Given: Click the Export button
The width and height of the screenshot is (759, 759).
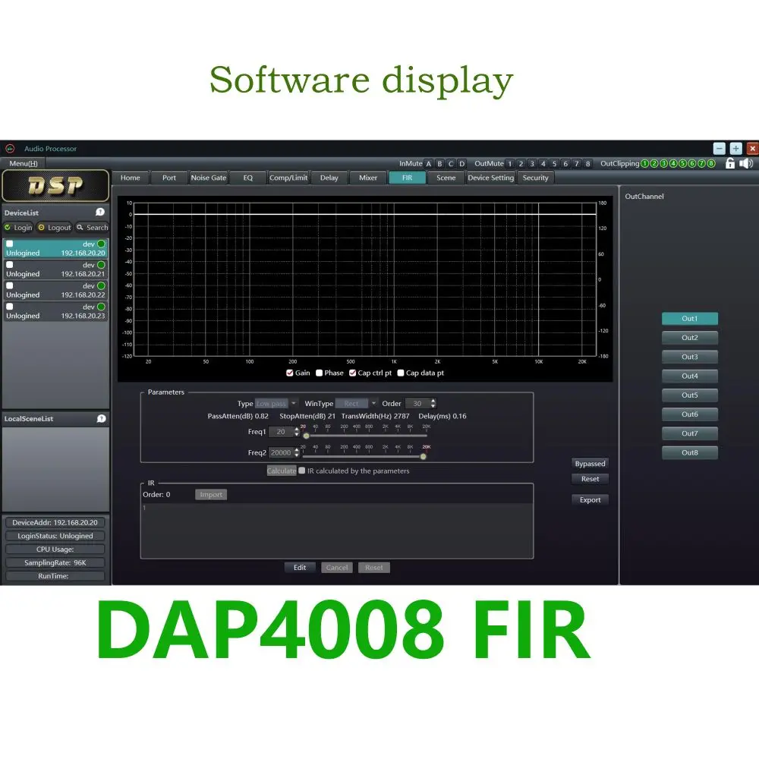Looking at the screenshot, I should pos(590,500).
